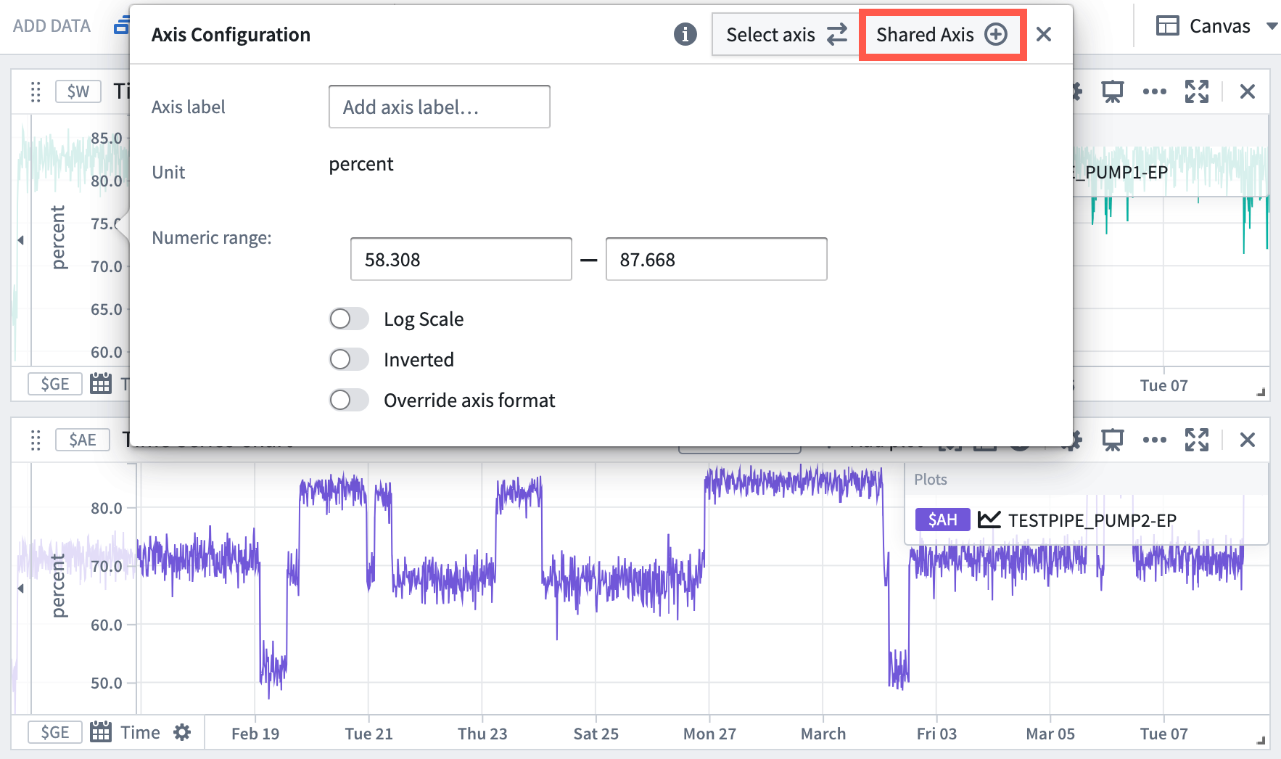Open presentation mode on bottom chart
The image size is (1281, 759).
tap(1112, 440)
